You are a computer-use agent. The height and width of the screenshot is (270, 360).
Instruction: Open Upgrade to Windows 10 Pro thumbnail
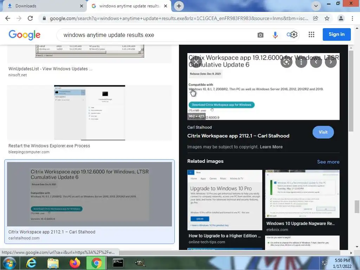225,200
